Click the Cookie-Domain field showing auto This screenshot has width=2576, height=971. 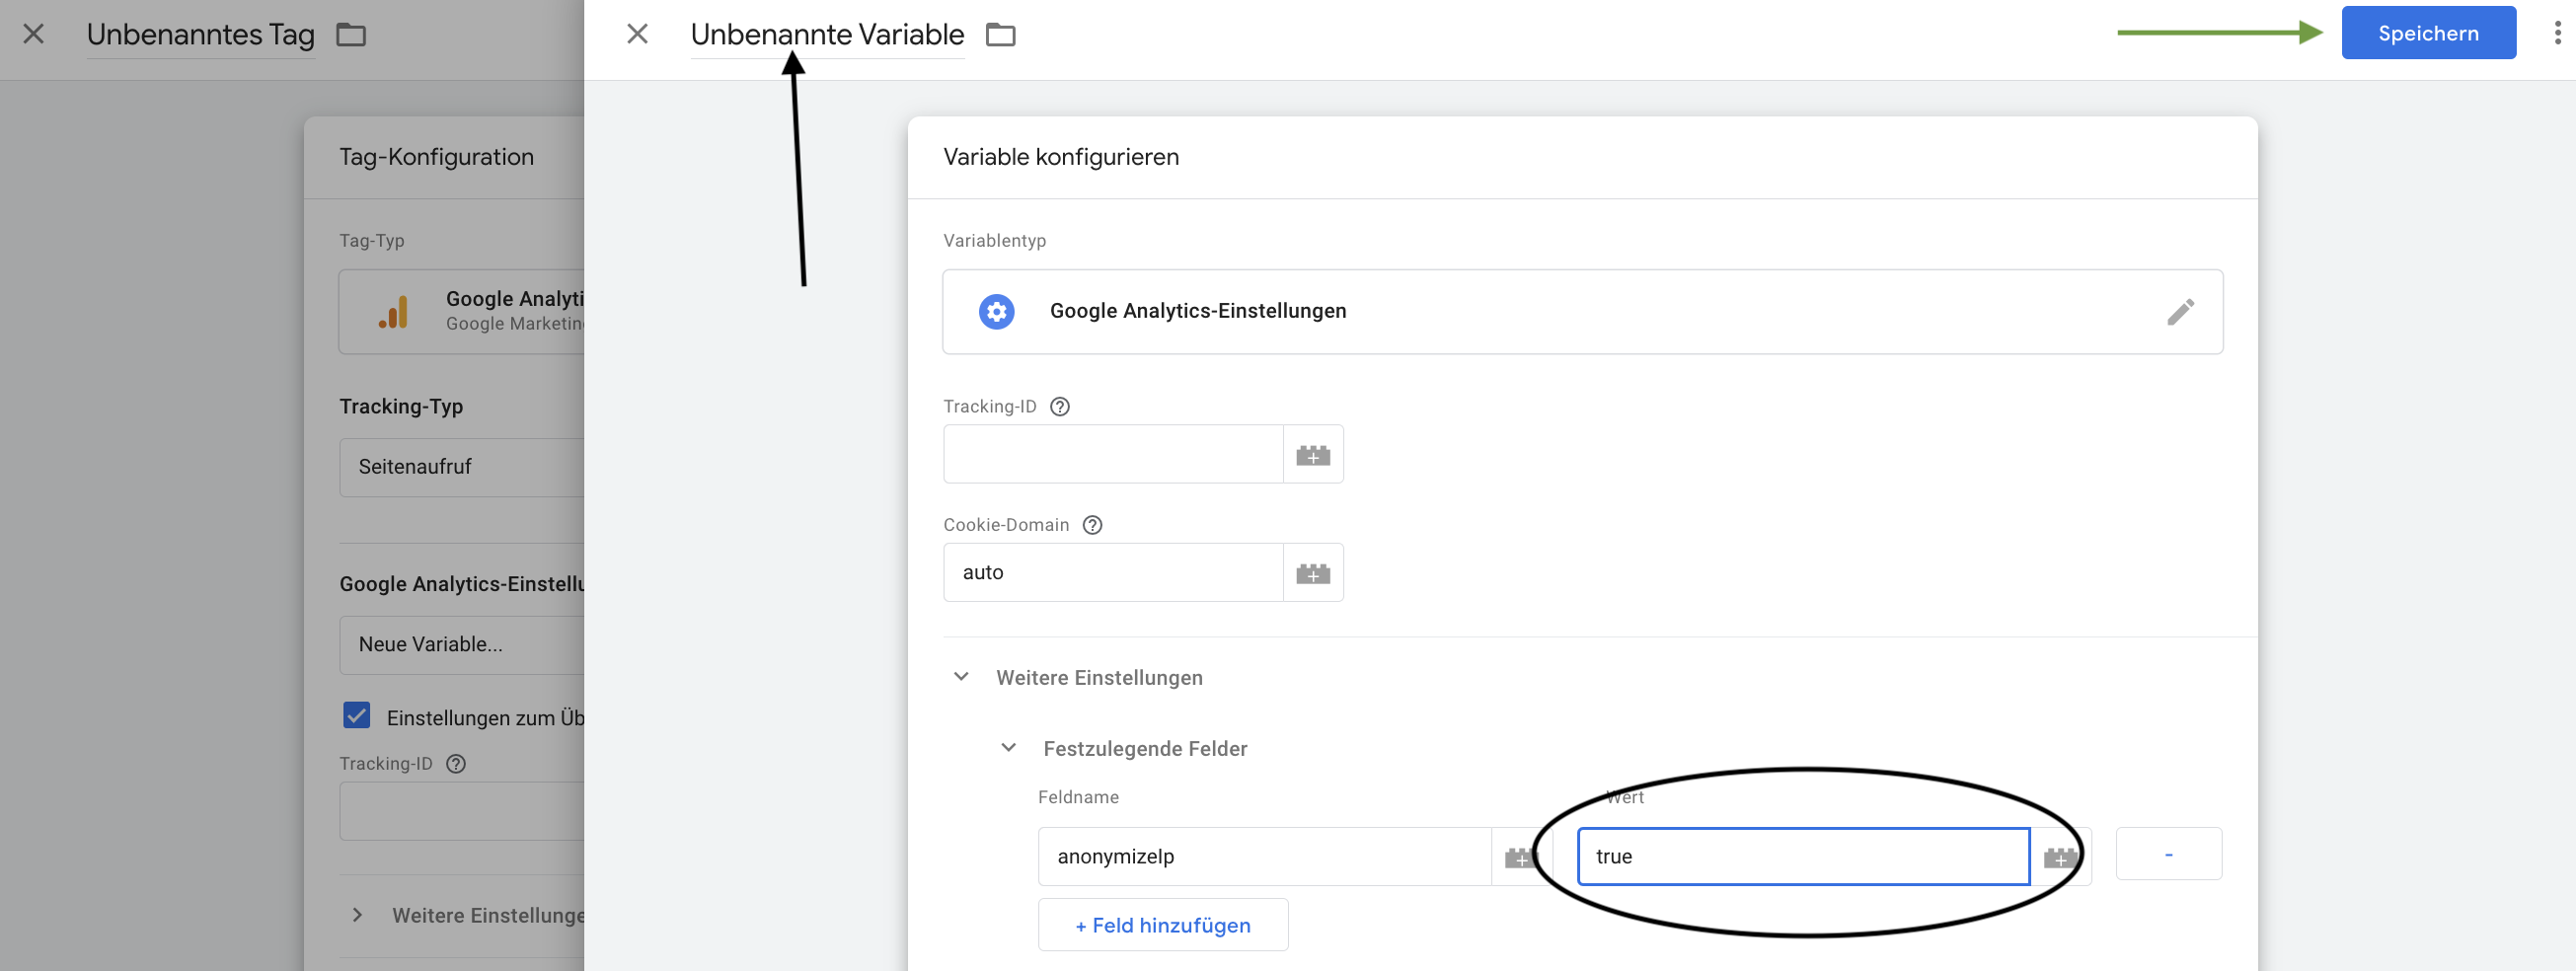pyautogui.click(x=1112, y=572)
